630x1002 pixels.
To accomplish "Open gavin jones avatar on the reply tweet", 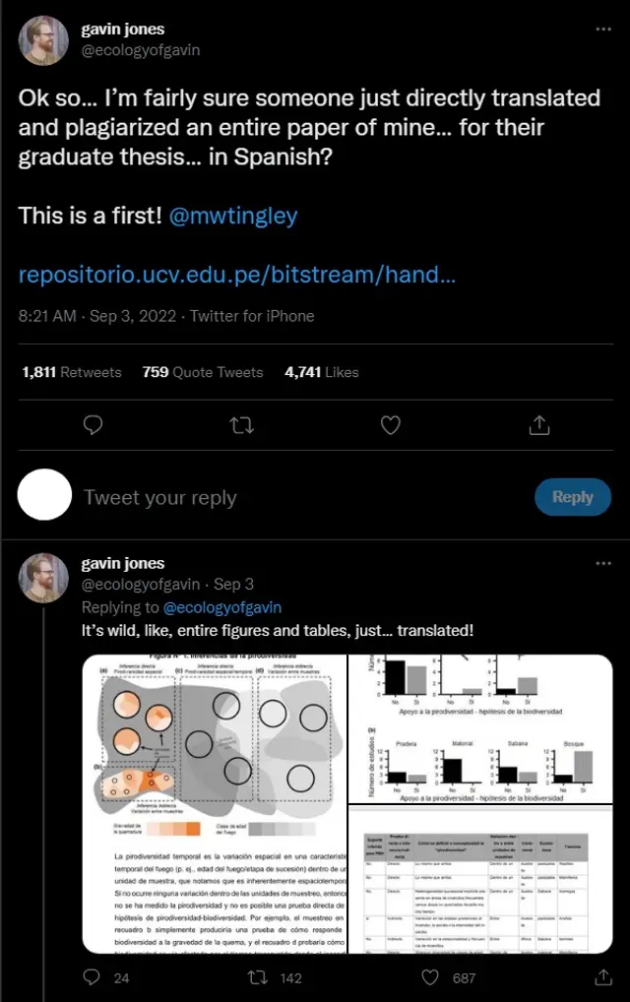I will 45,579.
